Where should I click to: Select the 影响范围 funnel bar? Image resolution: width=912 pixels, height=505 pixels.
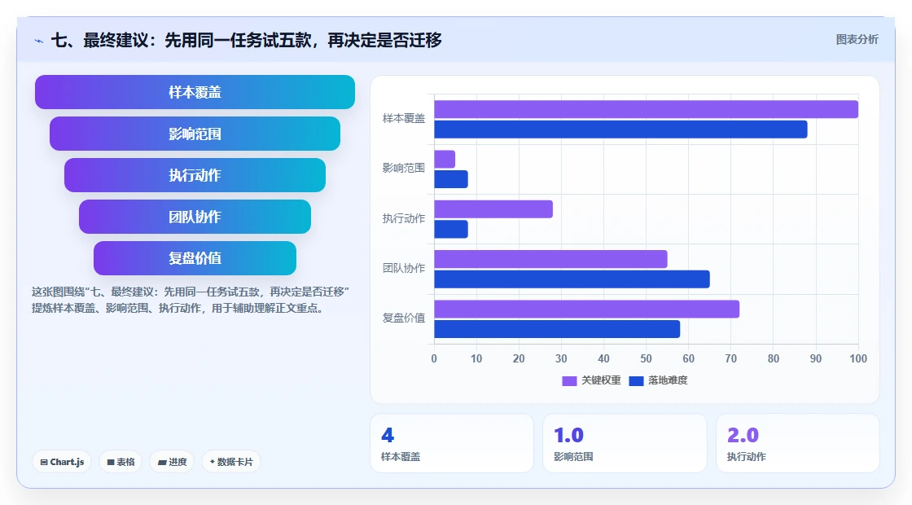195,134
